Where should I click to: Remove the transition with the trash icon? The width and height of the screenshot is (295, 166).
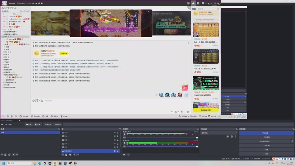(232, 136)
